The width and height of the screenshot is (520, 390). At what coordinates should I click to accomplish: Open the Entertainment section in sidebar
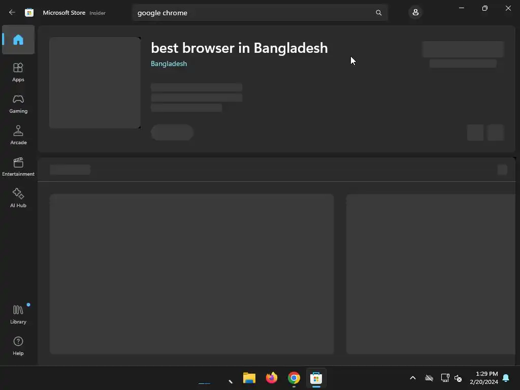click(18, 167)
